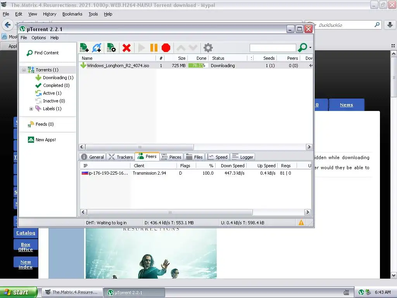
Task: Open the uTorrent Help menu
Action: pos(54,38)
